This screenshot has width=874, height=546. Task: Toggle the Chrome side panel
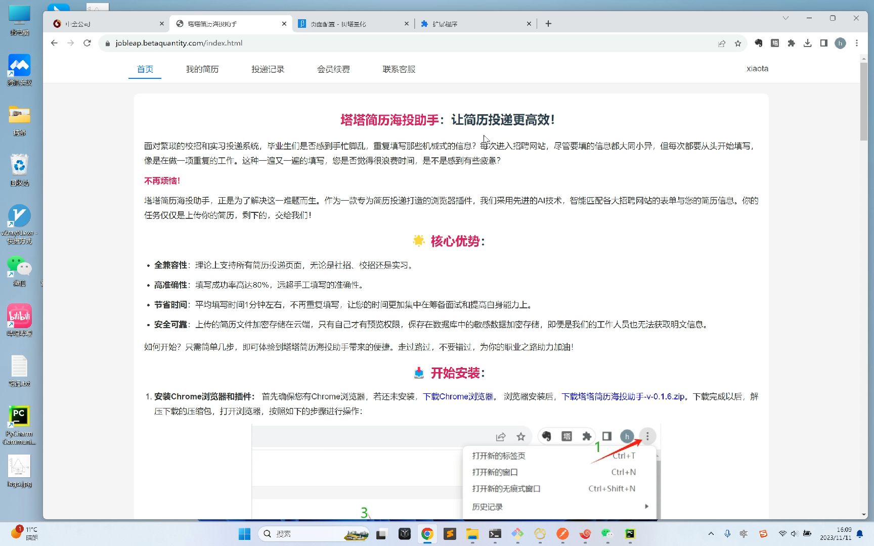[x=824, y=43]
